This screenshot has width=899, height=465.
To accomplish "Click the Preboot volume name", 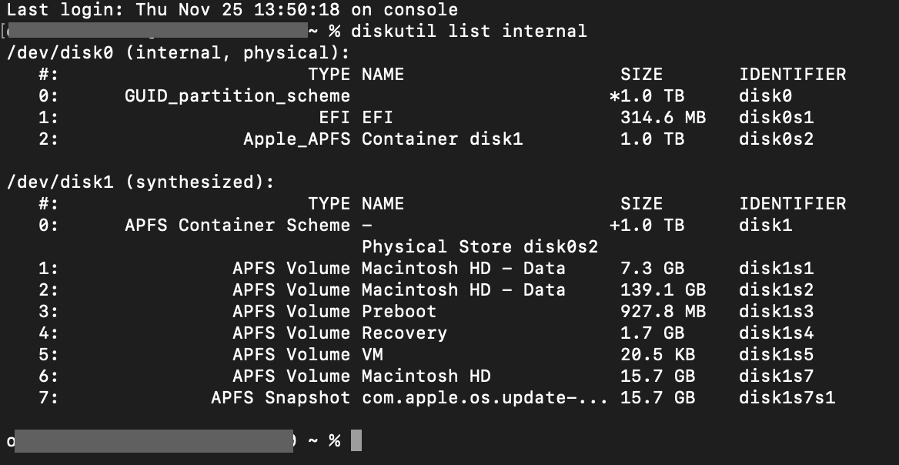I will [399, 312].
